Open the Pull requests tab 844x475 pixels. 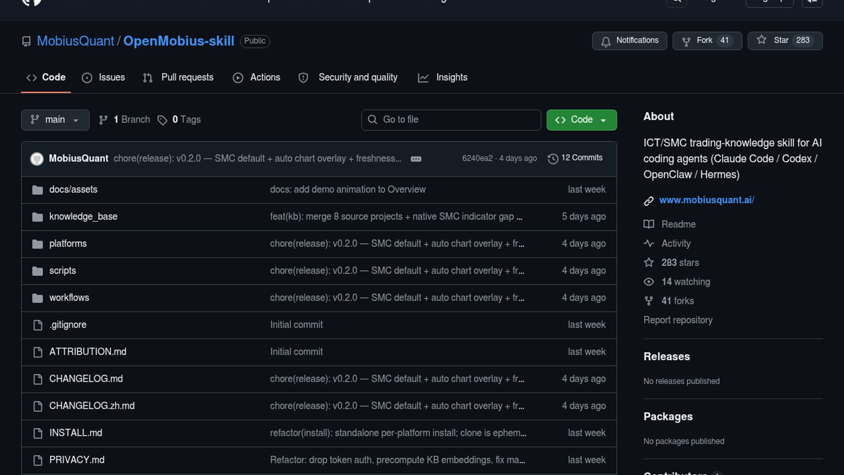(178, 77)
